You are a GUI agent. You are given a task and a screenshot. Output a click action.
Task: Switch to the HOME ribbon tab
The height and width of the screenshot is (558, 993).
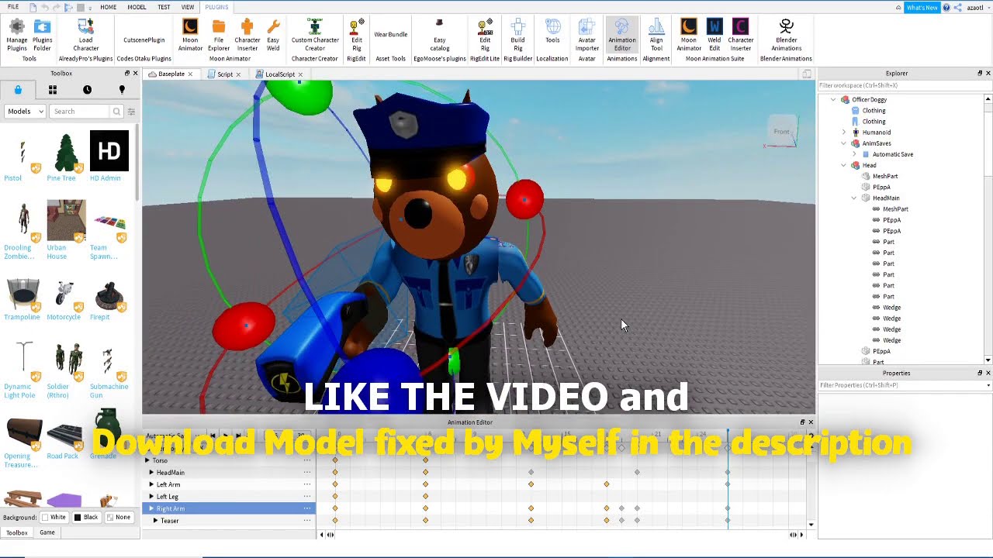click(109, 7)
